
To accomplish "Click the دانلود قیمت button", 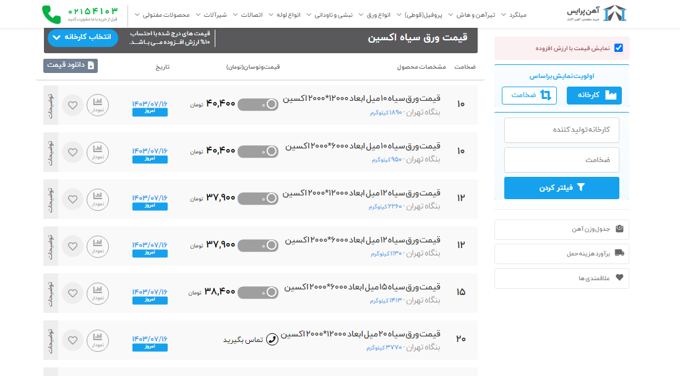I will tap(71, 66).
